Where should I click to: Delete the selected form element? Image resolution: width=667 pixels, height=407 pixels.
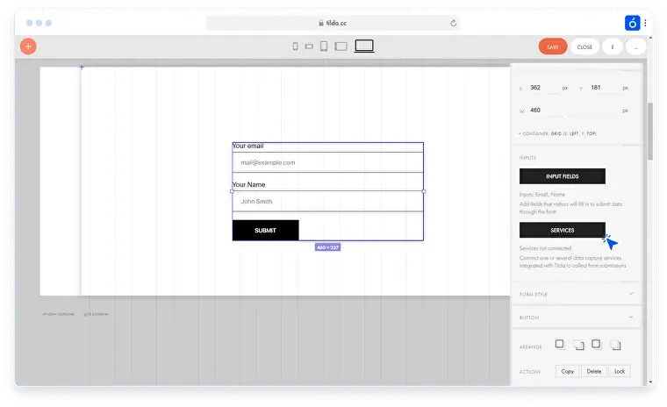coord(594,371)
